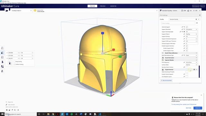This screenshot has width=206, height=116.
Task: Open the Support Placement dropdown
Action: tap(192, 29)
